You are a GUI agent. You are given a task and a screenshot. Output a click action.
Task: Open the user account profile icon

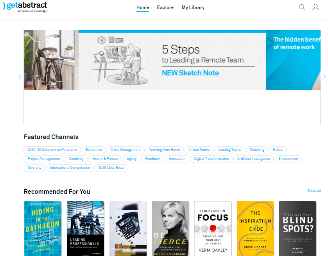tap(315, 7)
